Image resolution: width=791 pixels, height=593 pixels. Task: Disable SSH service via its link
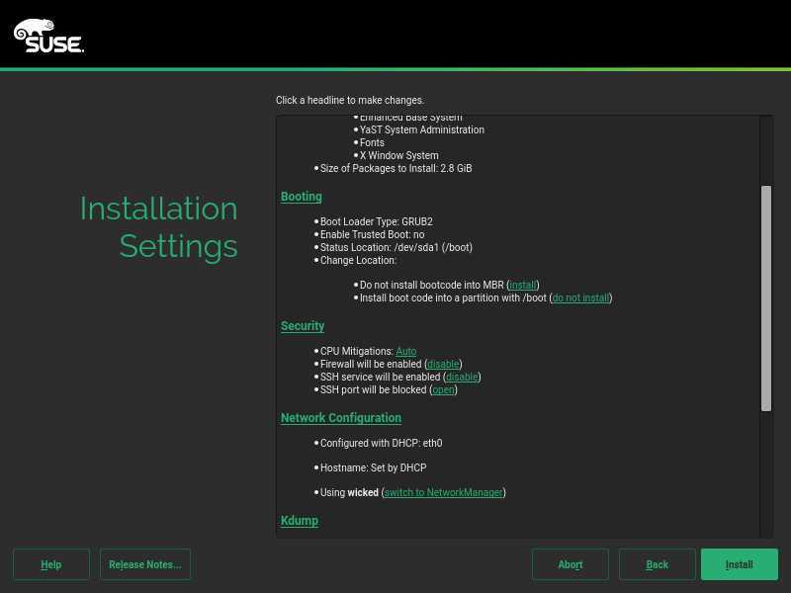tap(462, 377)
